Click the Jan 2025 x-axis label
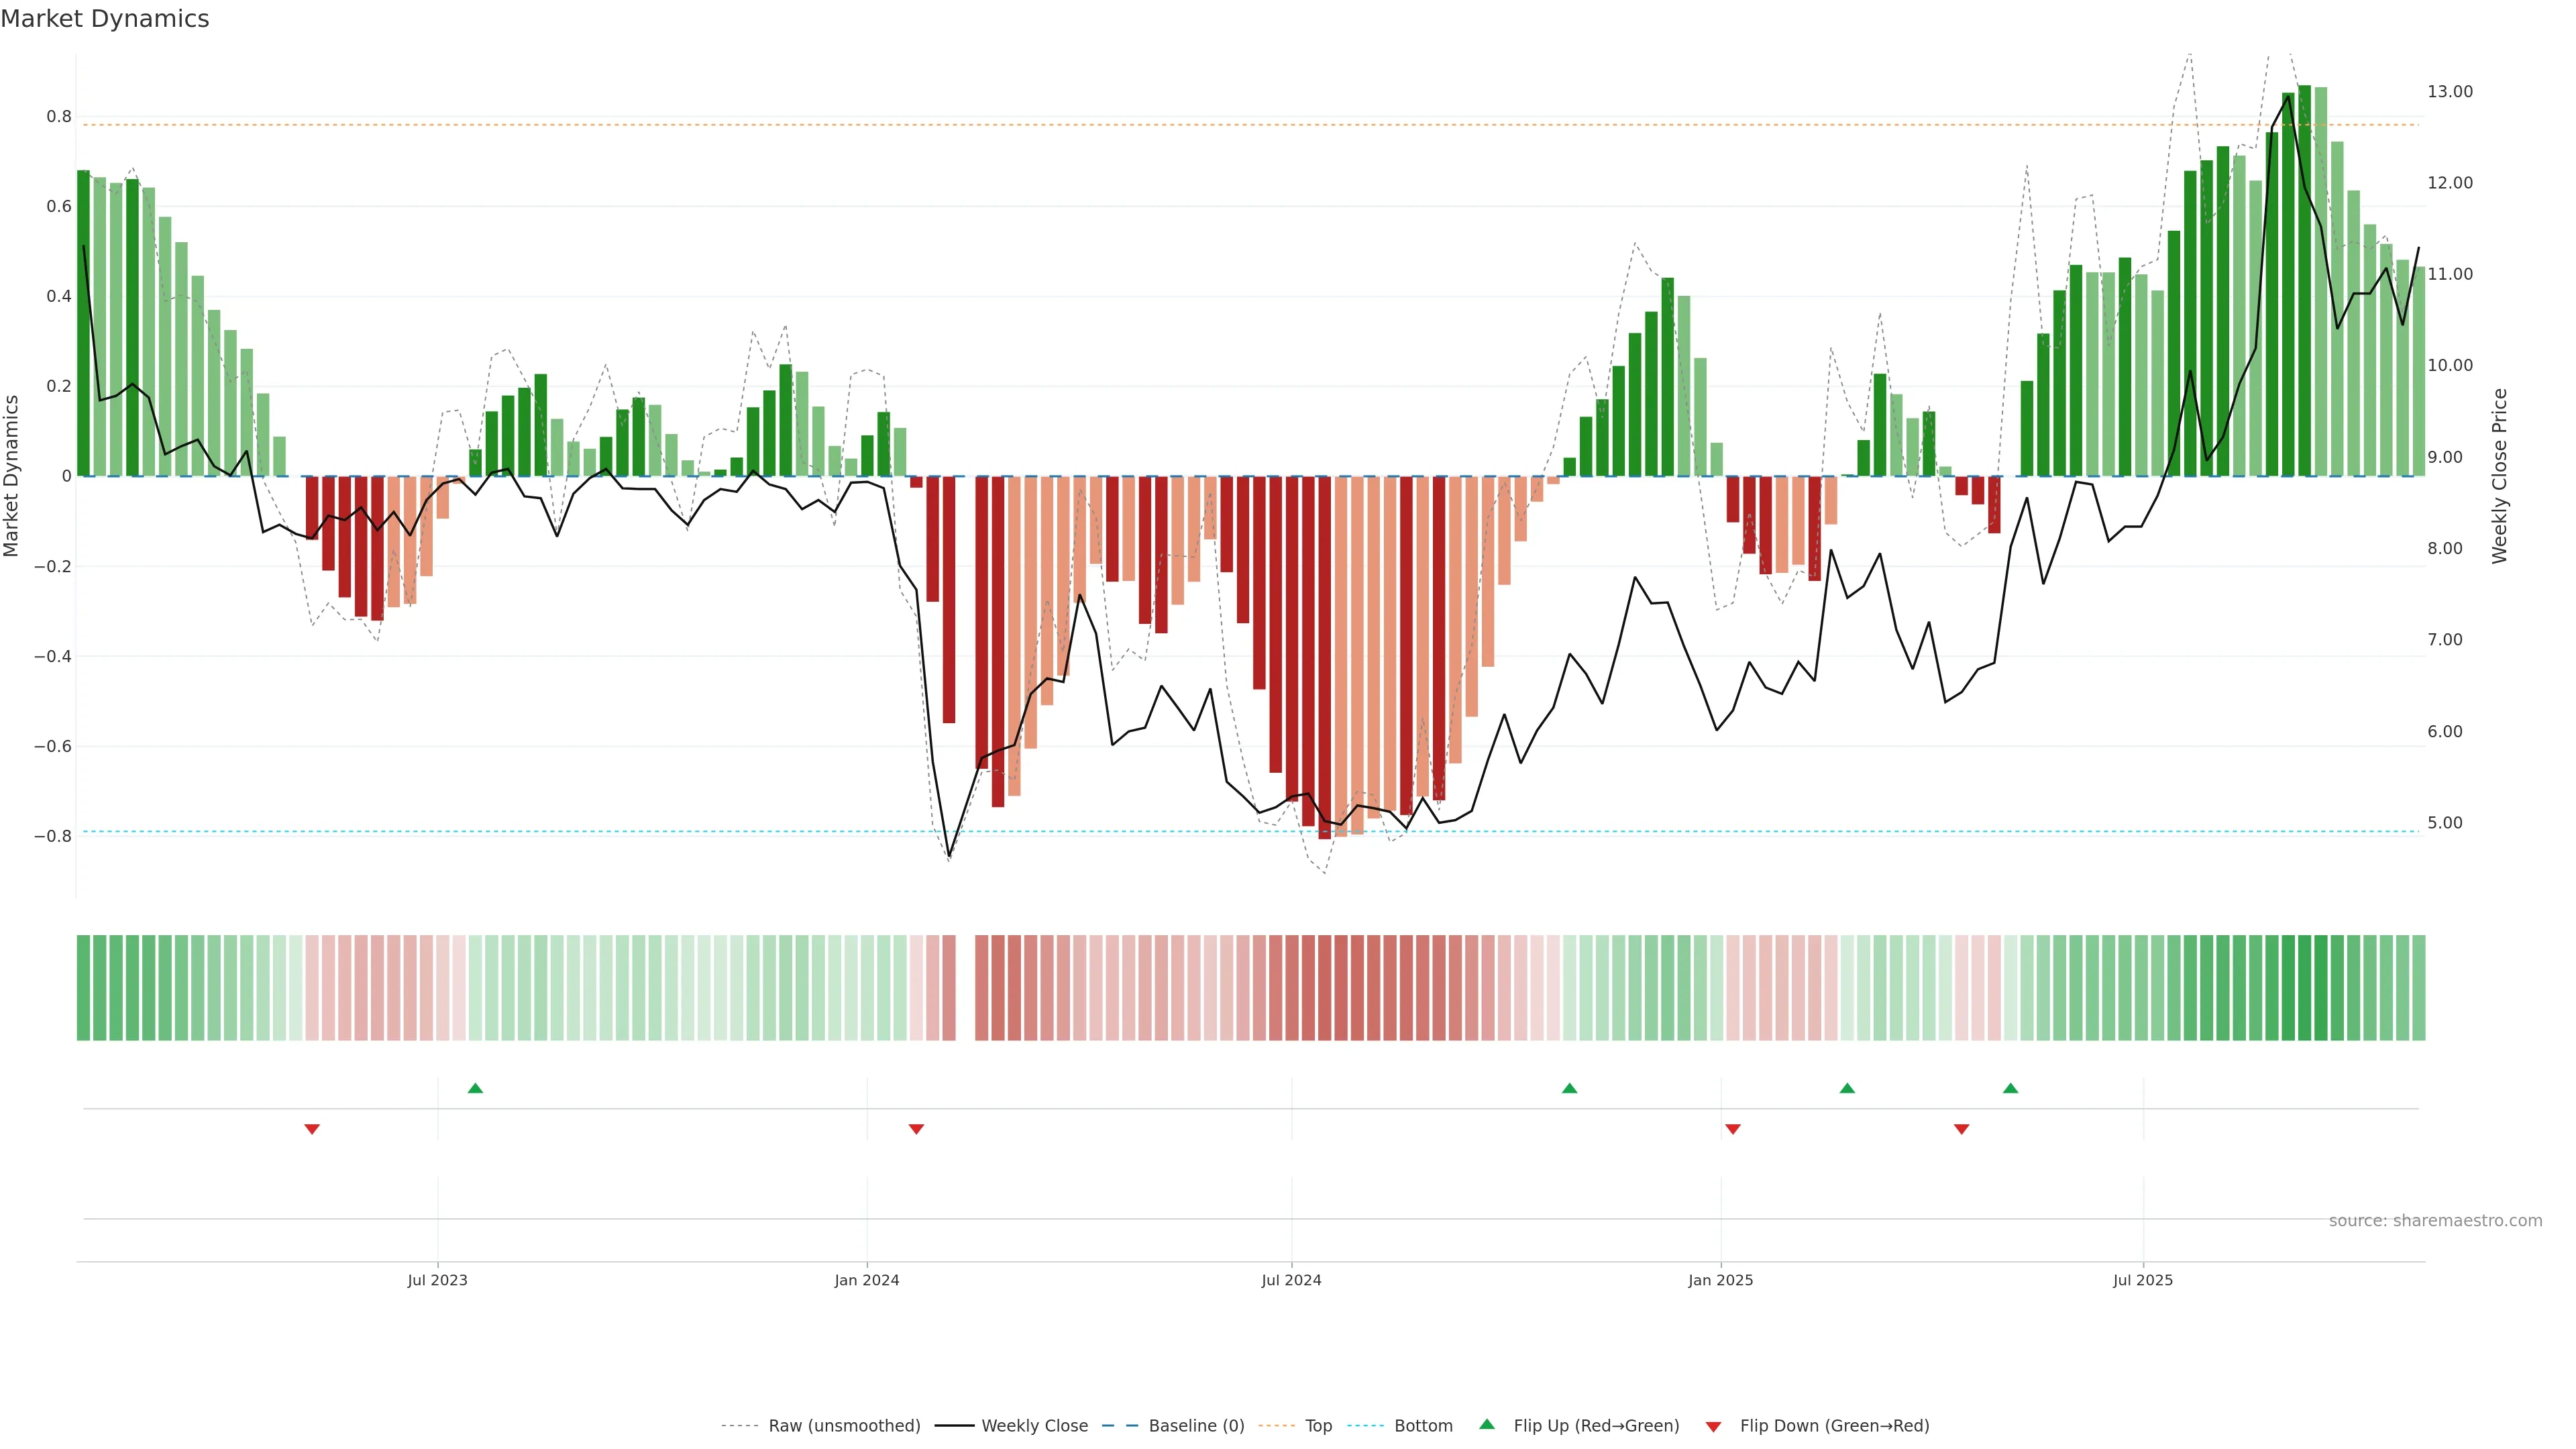This screenshot has width=2576, height=1449. [1720, 1280]
